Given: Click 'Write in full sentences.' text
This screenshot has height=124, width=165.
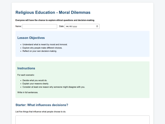Looking at the screenshot, I should [x=28, y=92].
